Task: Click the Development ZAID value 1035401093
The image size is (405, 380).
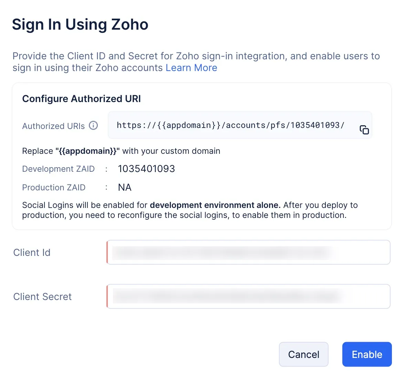Action: [x=146, y=169]
